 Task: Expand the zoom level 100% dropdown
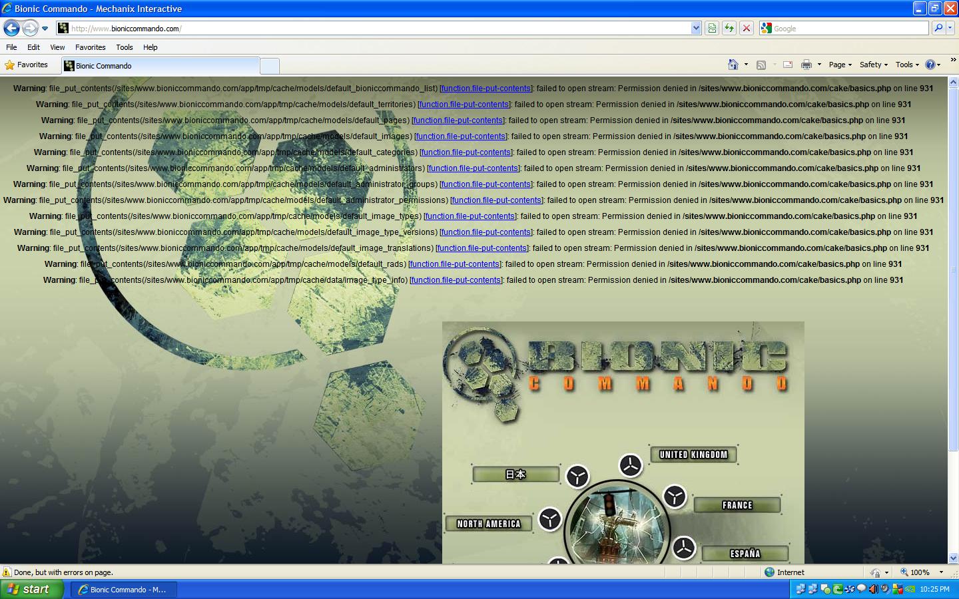click(x=941, y=572)
